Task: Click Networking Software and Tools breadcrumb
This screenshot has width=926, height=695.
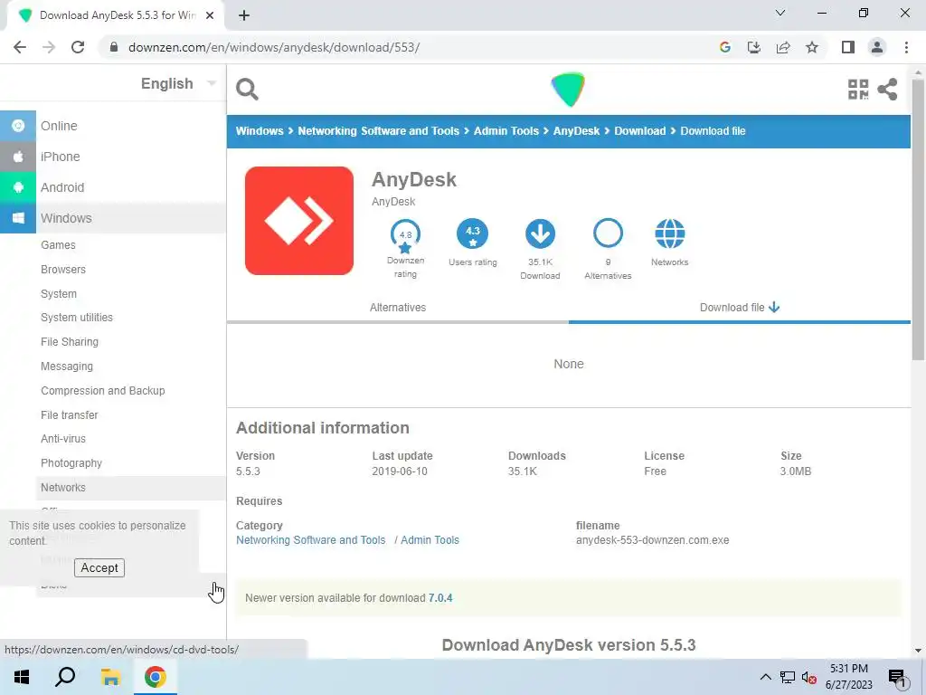Action: click(x=378, y=131)
